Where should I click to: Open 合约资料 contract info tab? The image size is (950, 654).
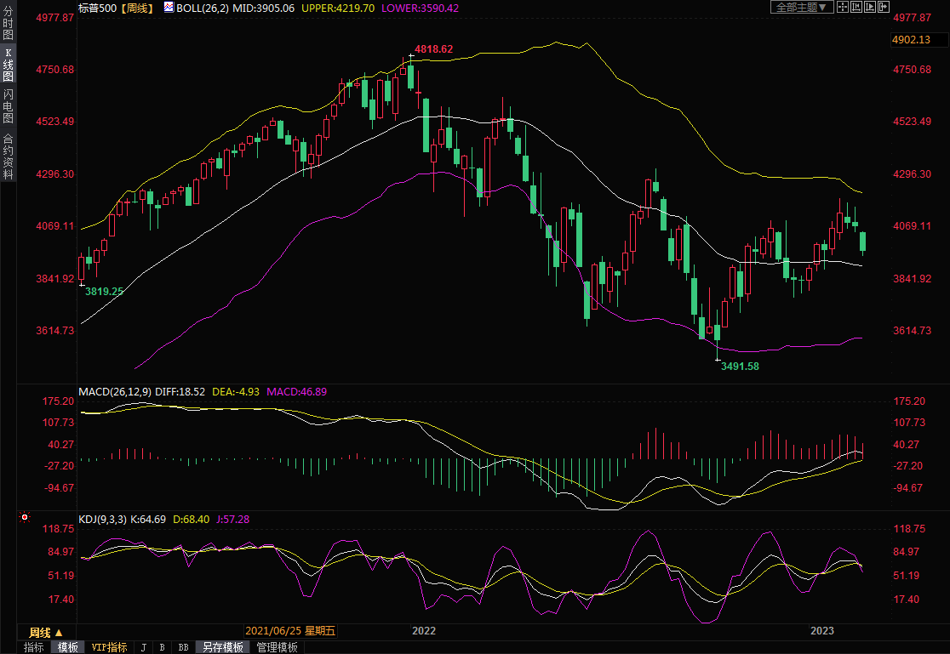point(8,156)
